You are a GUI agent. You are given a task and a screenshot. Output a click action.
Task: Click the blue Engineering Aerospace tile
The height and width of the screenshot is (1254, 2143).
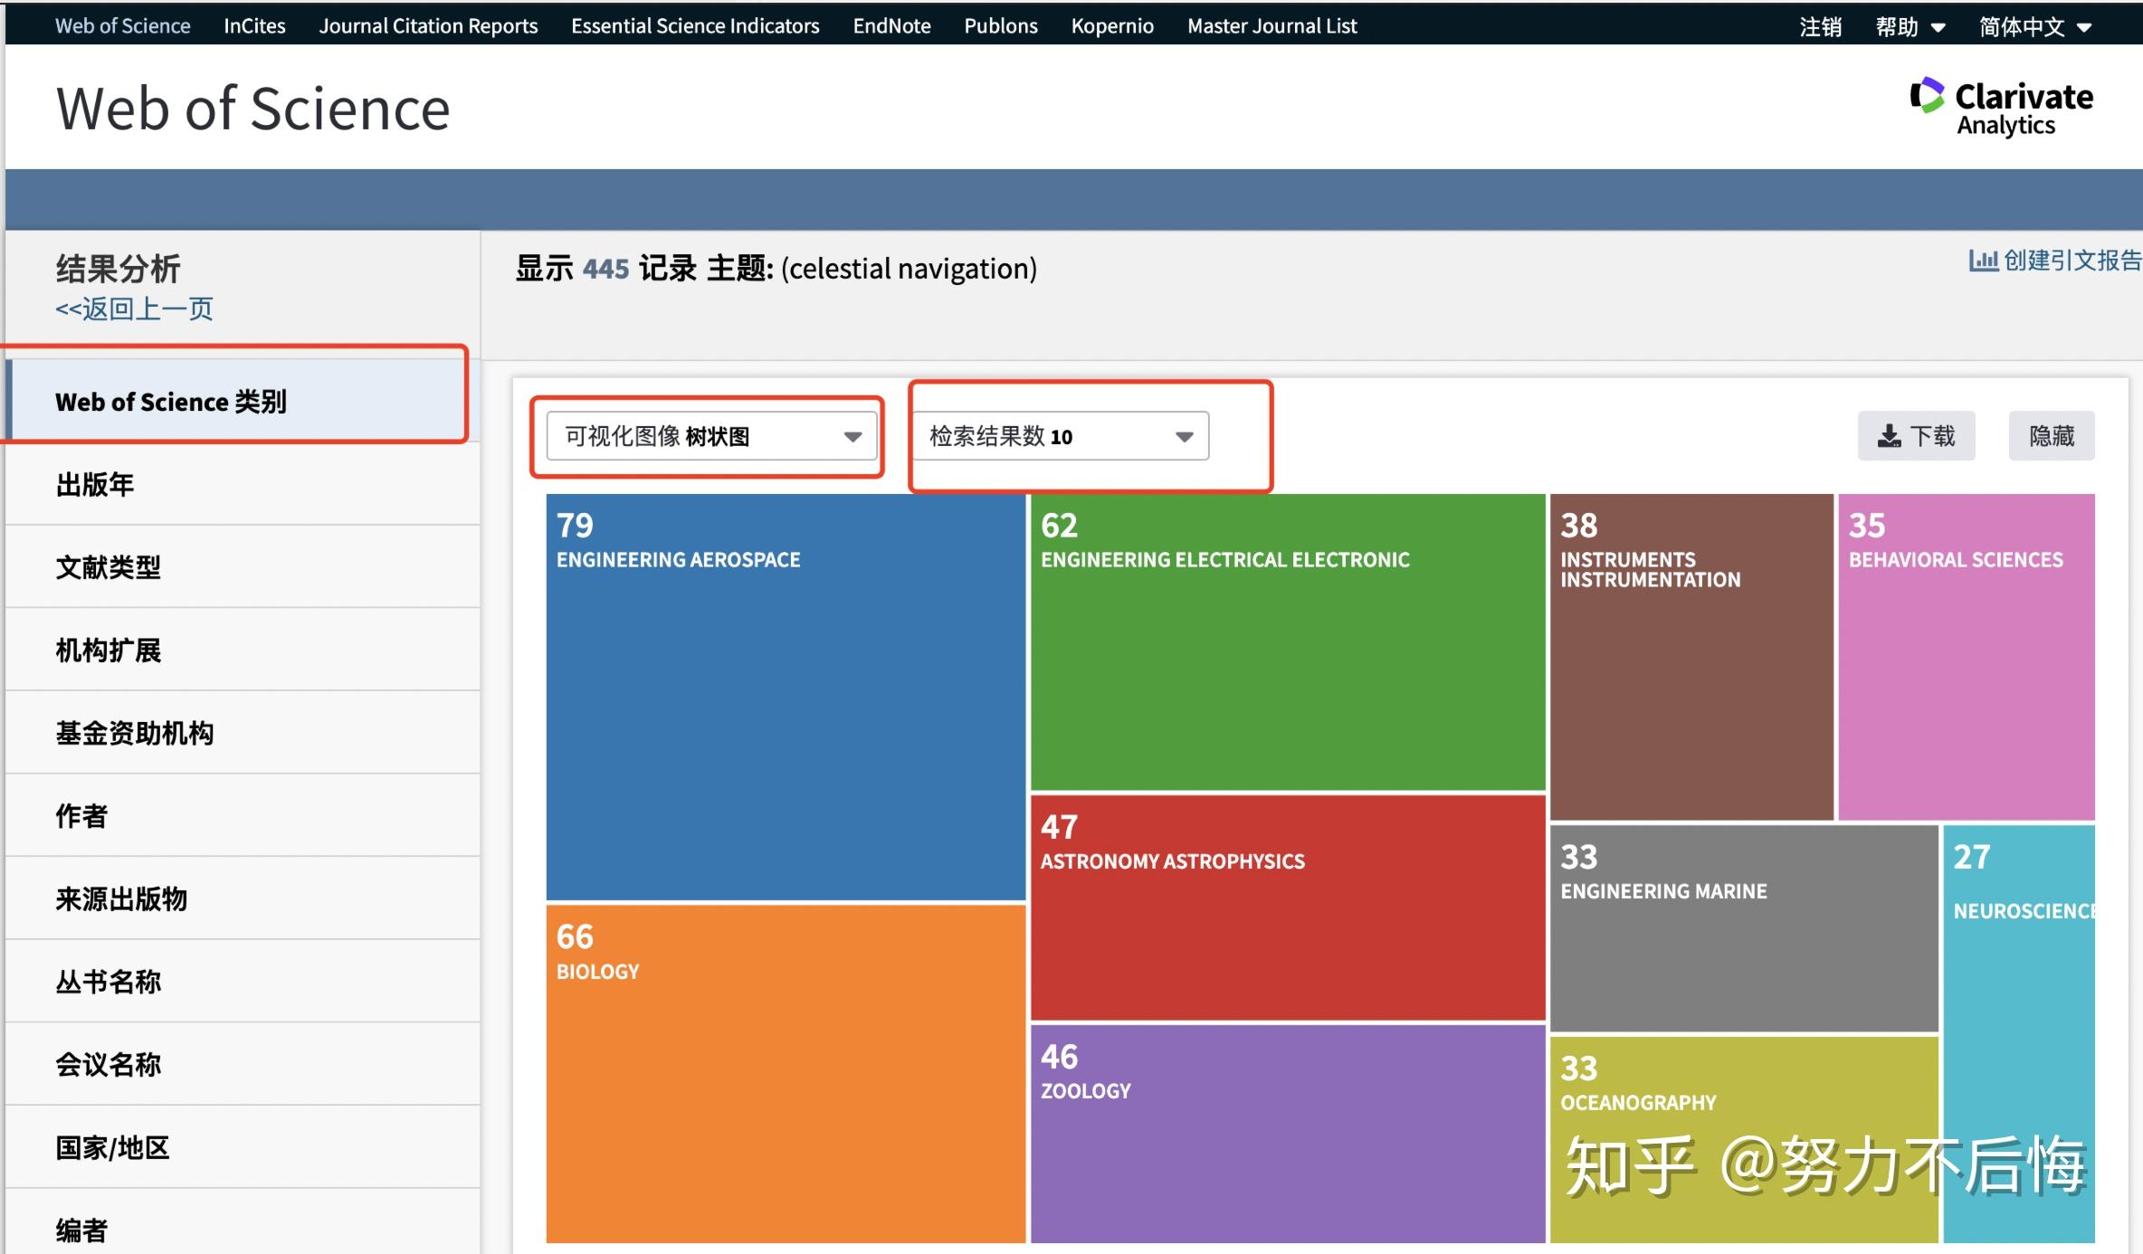coord(786,697)
